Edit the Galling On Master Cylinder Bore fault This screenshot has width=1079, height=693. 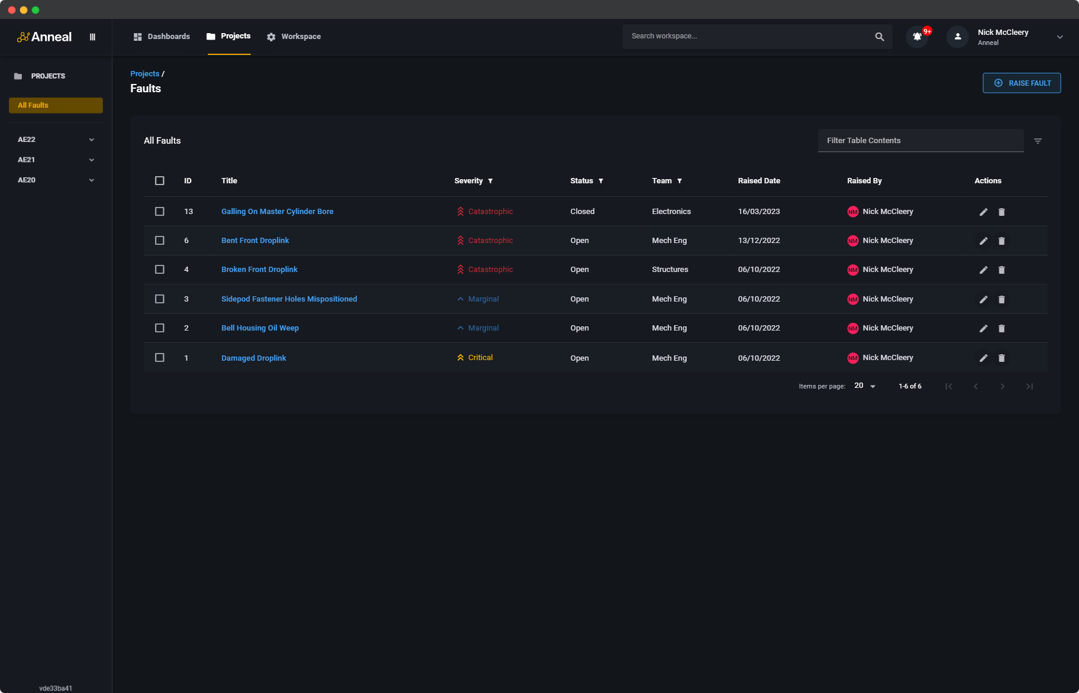coord(983,212)
